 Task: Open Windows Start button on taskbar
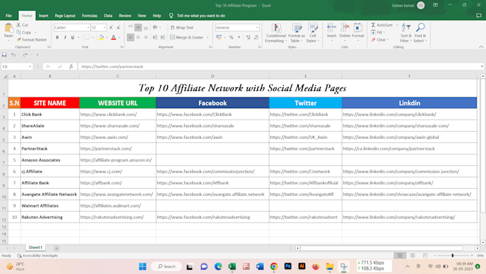(x=142, y=266)
